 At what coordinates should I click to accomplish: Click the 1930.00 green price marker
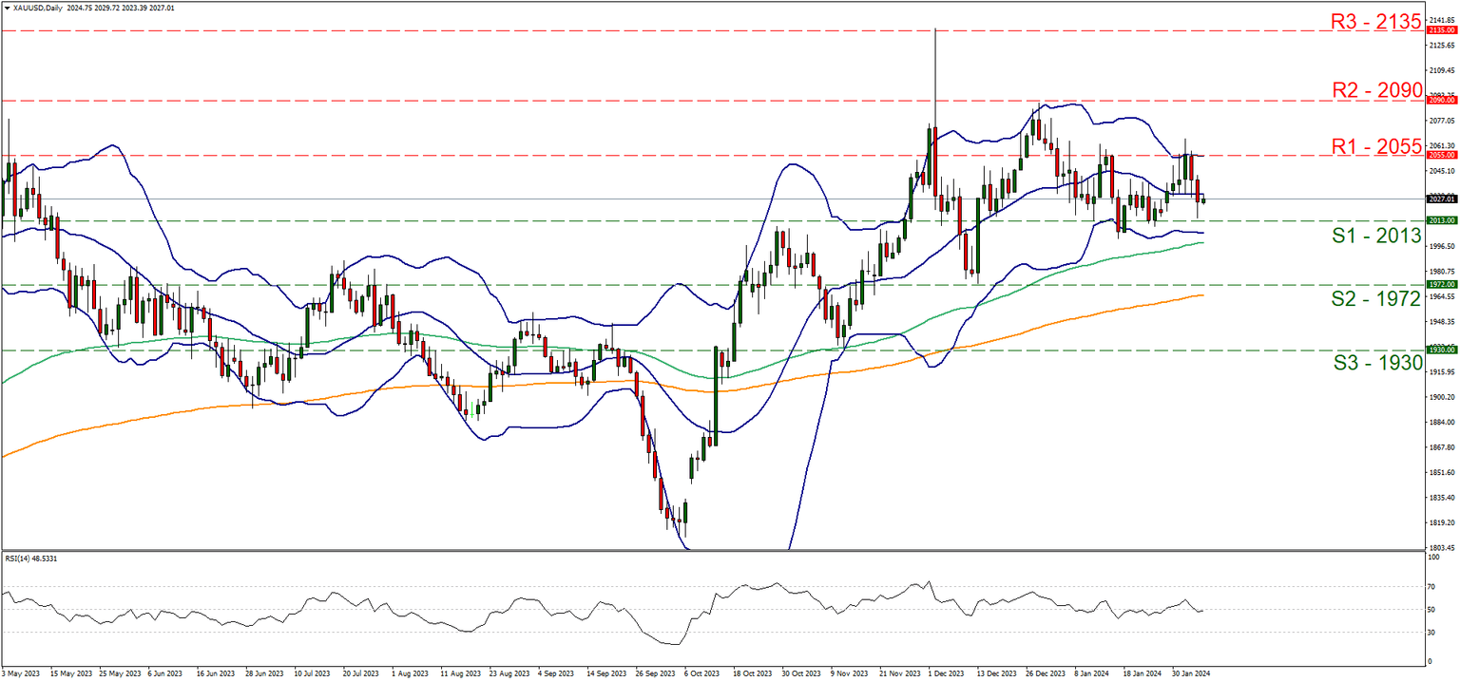(1439, 350)
